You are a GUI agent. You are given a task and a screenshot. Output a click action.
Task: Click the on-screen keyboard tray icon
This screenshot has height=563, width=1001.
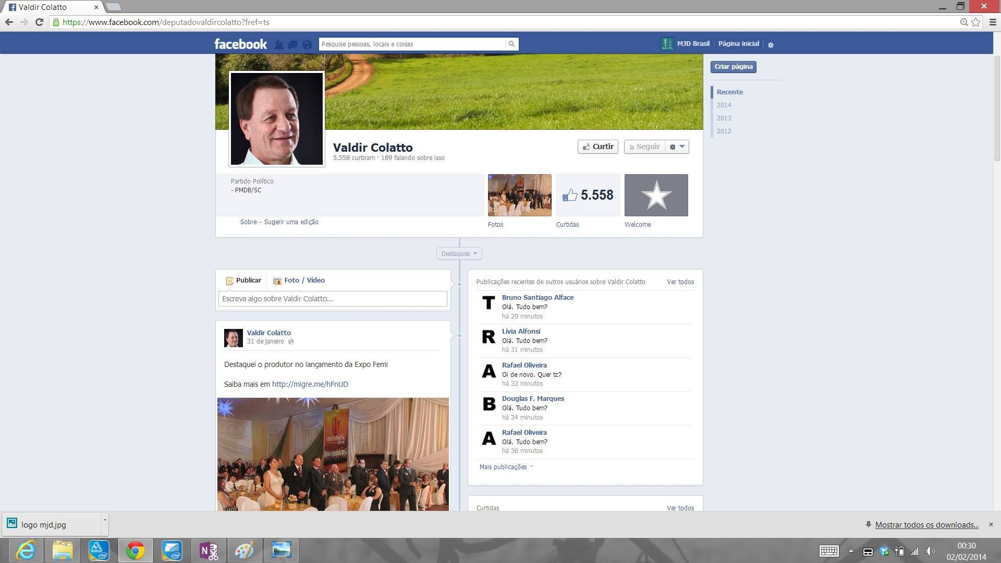point(829,551)
